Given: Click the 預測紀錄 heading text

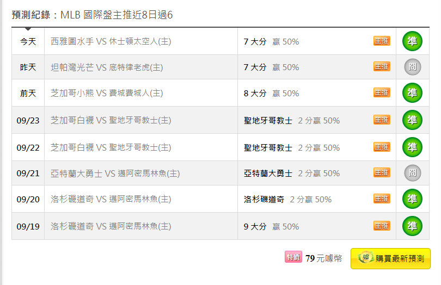Looking at the screenshot, I should tap(31, 15).
